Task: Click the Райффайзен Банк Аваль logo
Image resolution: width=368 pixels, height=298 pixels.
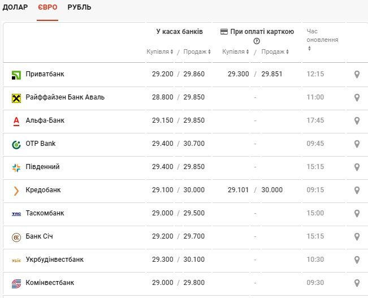Action: point(16,98)
